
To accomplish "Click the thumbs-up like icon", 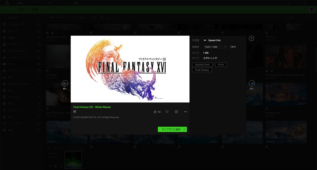I will pyautogui.click(x=155, y=112).
